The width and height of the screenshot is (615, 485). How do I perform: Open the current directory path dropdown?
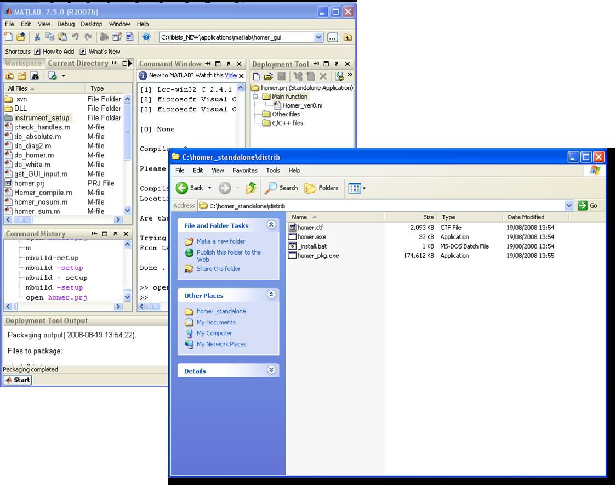[x=319, y=37]
